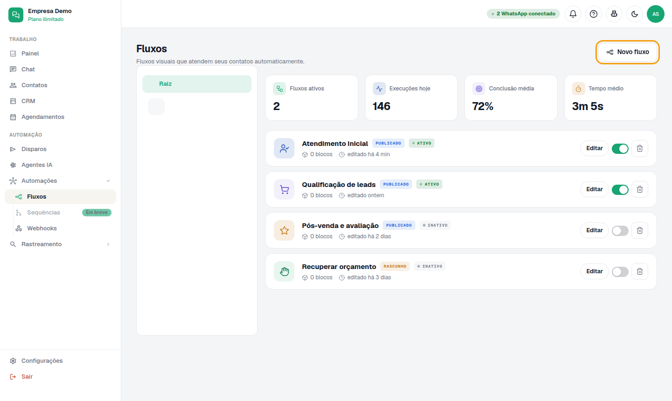The width and height of the screenshot is (672, 401).
Task: Edit the Qualificação de leads flow
Action: tap(595, 189)
